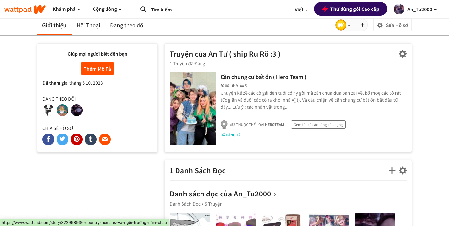Screen dimensions: 449x226
Task: Share profile on Tumblr
Action: (91, 139)
